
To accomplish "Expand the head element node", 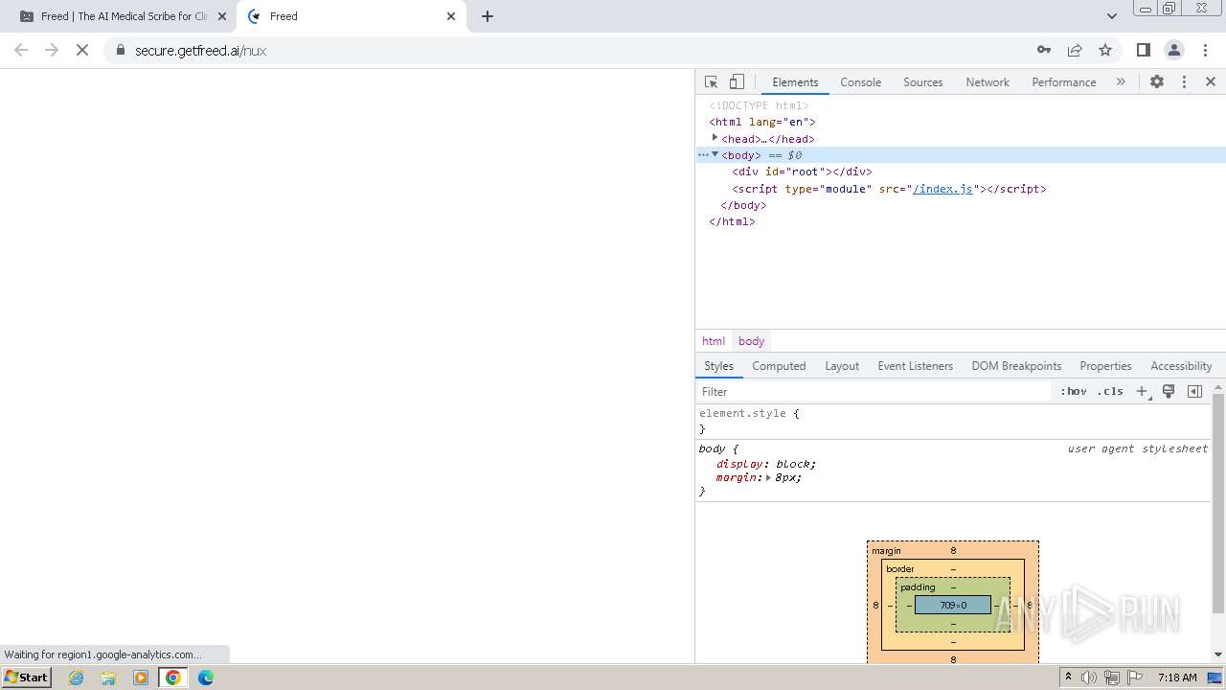I will [x=715, y=138].
